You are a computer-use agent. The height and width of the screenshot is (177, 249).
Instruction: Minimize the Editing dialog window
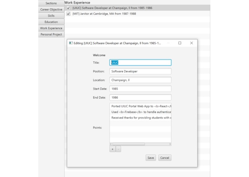point(168,43)
